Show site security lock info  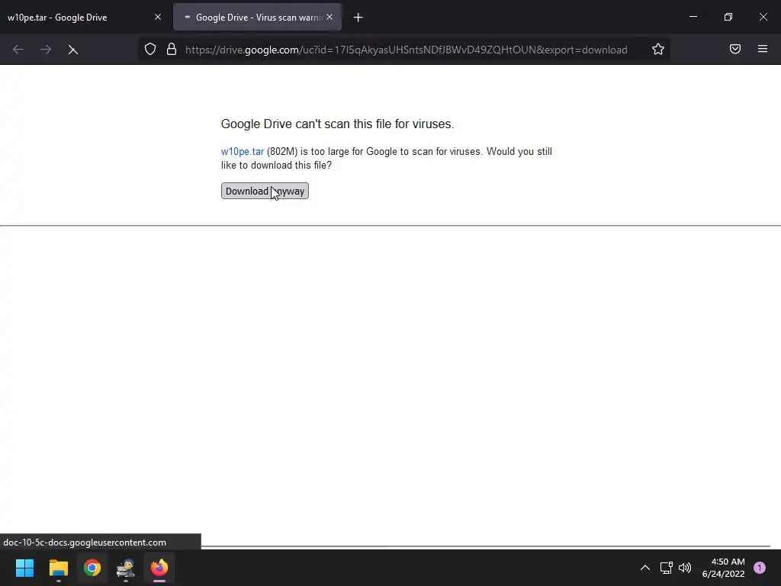pos(172,50)
